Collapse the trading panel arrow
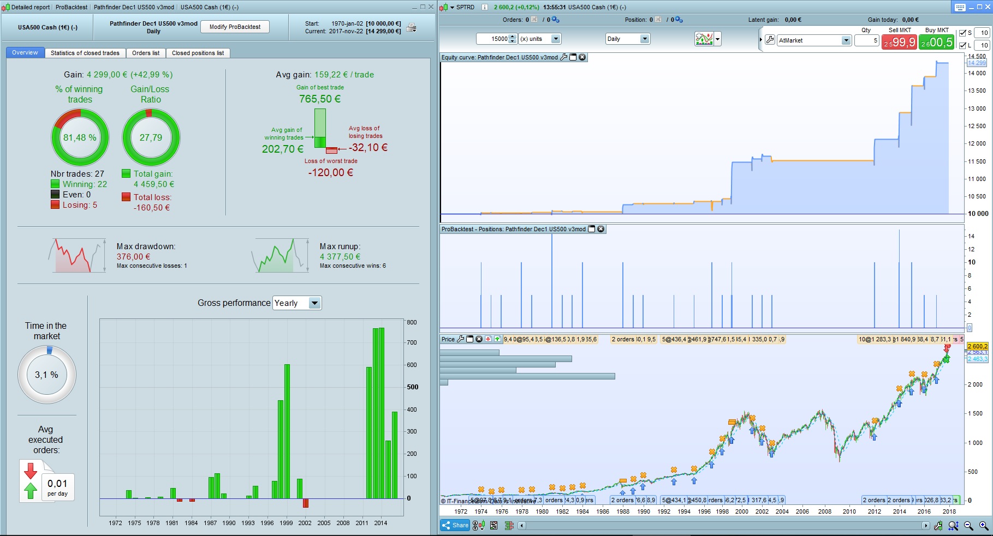Viewport: 993px width, 536px height. click(x=761, y=40)
